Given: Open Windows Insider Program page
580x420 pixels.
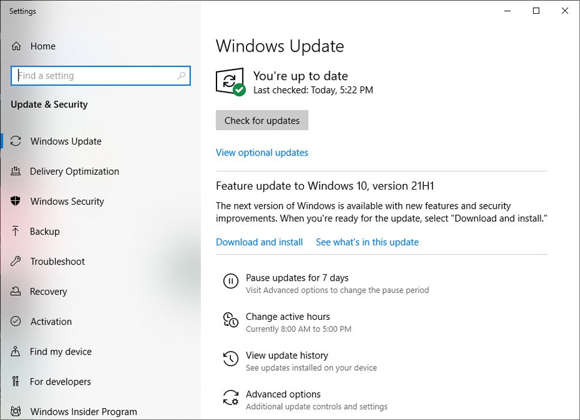Looking at the screenshot, I should (x=83, y=412).
